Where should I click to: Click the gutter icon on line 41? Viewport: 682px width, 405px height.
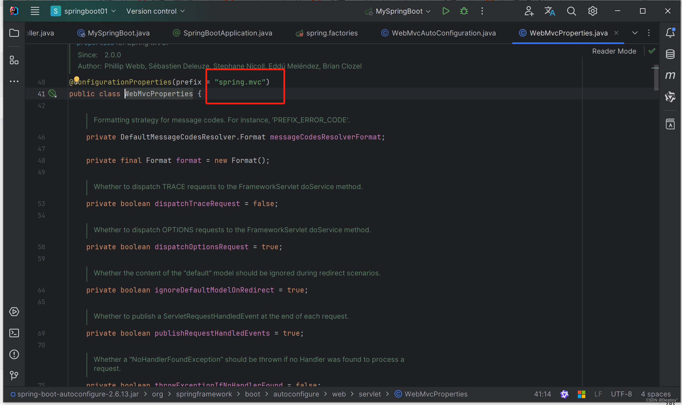click(52, 94)
